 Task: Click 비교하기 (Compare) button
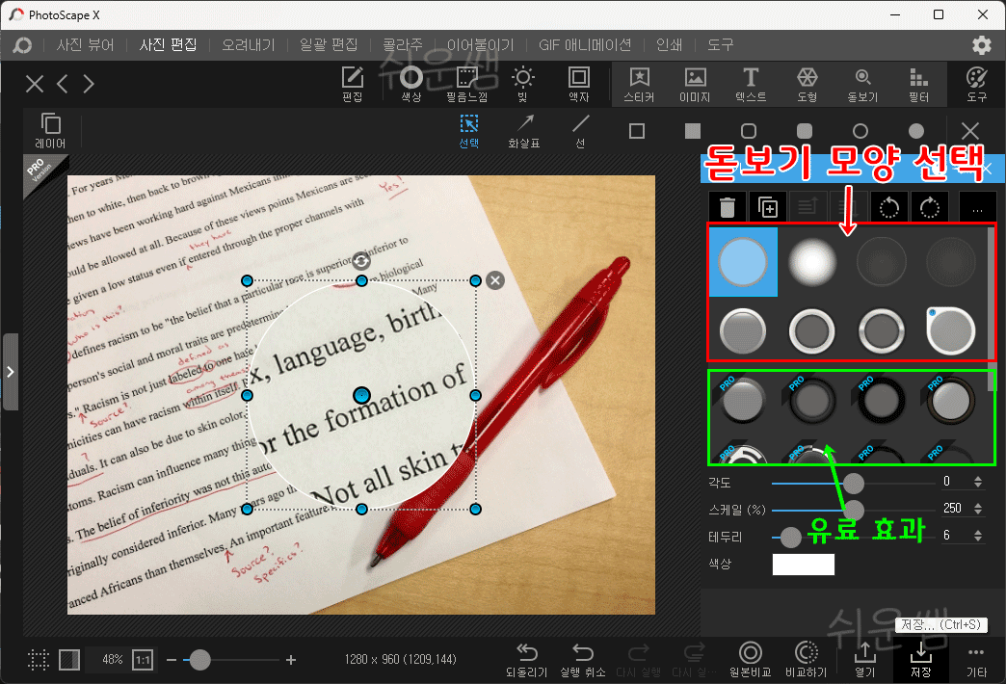[x=807, y=660]
